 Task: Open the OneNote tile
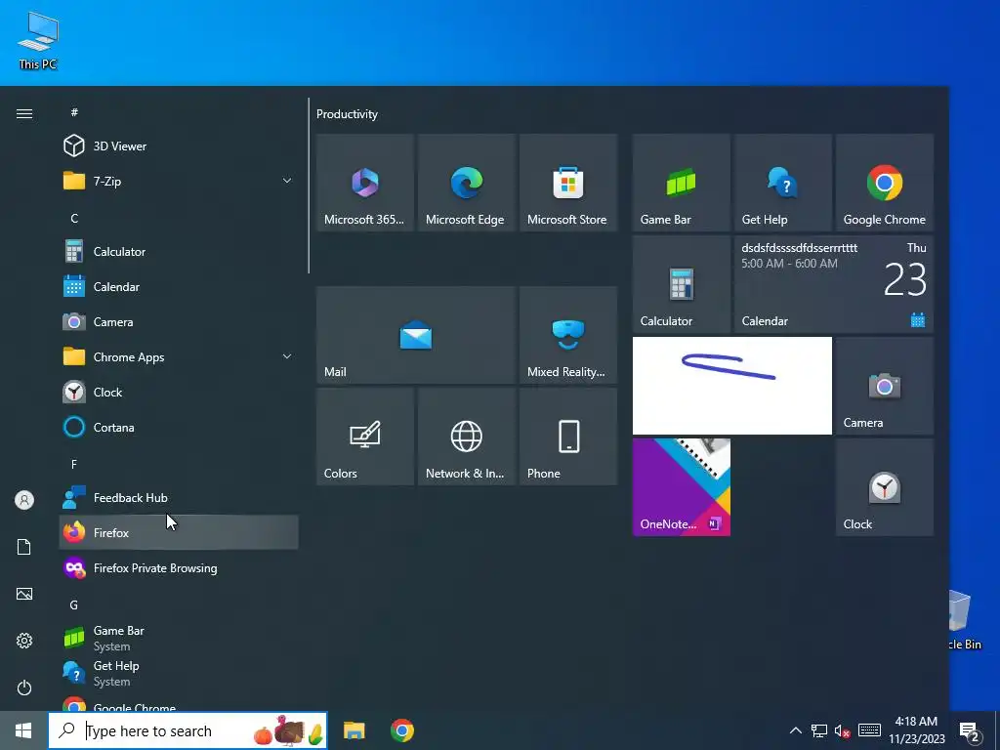(681, 487)
